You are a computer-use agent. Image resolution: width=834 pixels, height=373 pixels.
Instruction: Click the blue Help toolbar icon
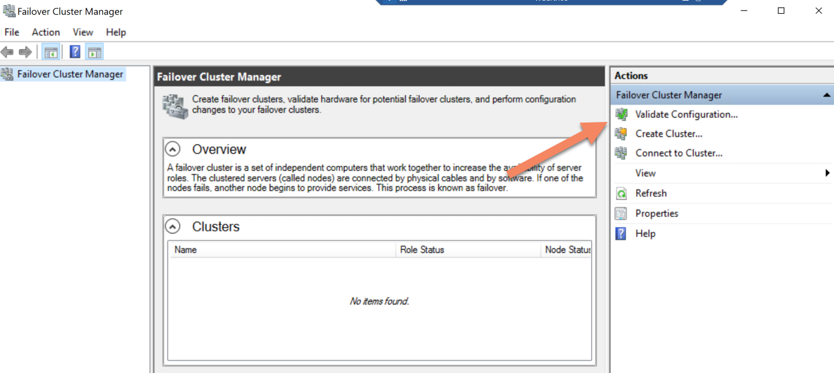75,52
